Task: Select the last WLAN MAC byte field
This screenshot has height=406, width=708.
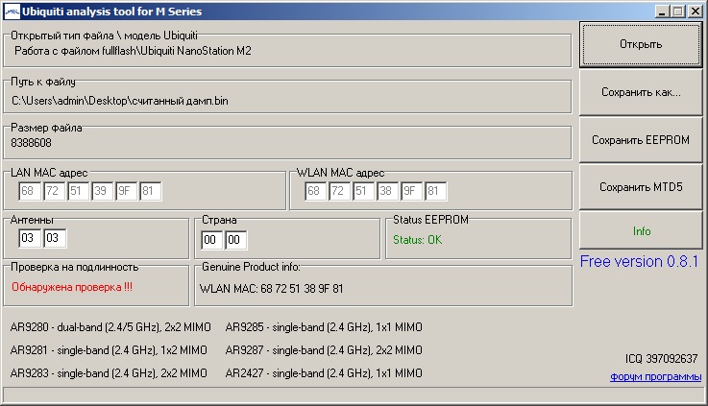Action: pos(436,192)
